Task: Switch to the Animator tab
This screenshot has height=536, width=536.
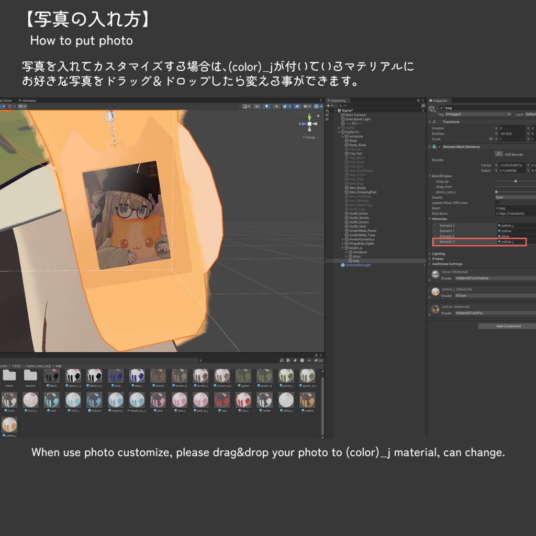Action: point(27,100)
